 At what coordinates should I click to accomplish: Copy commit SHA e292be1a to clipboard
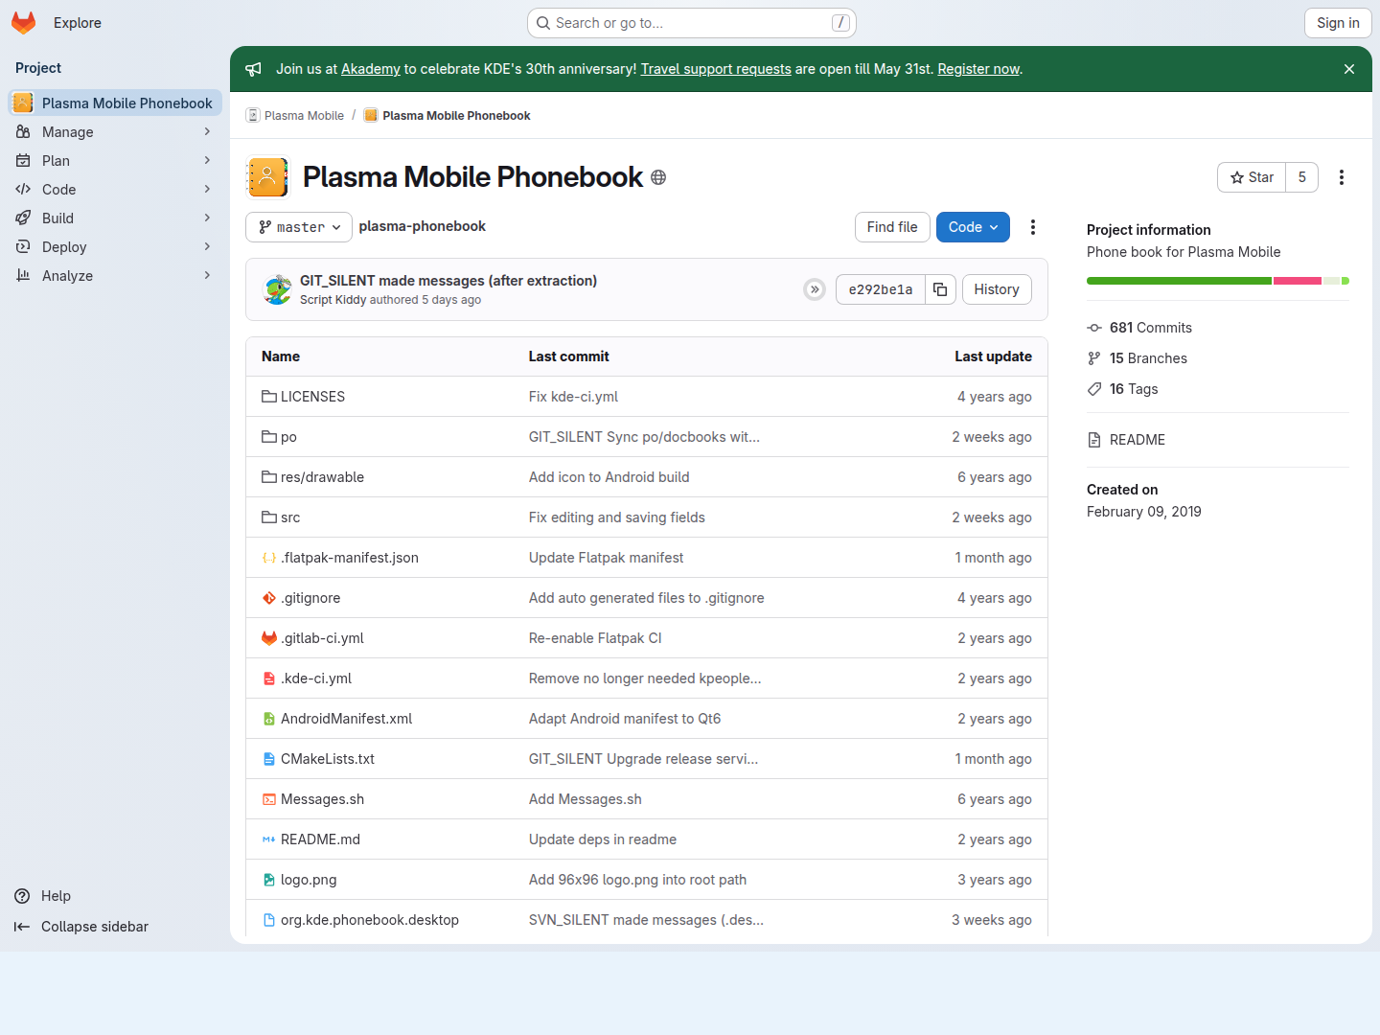pos(940,289)
